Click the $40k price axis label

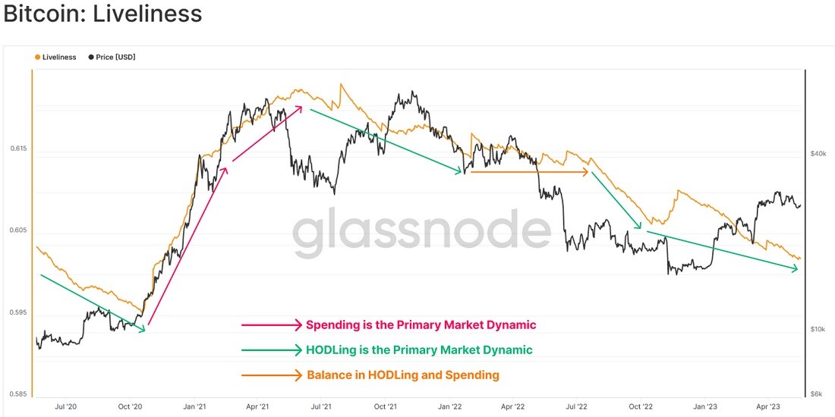click(x=818, y=153)
